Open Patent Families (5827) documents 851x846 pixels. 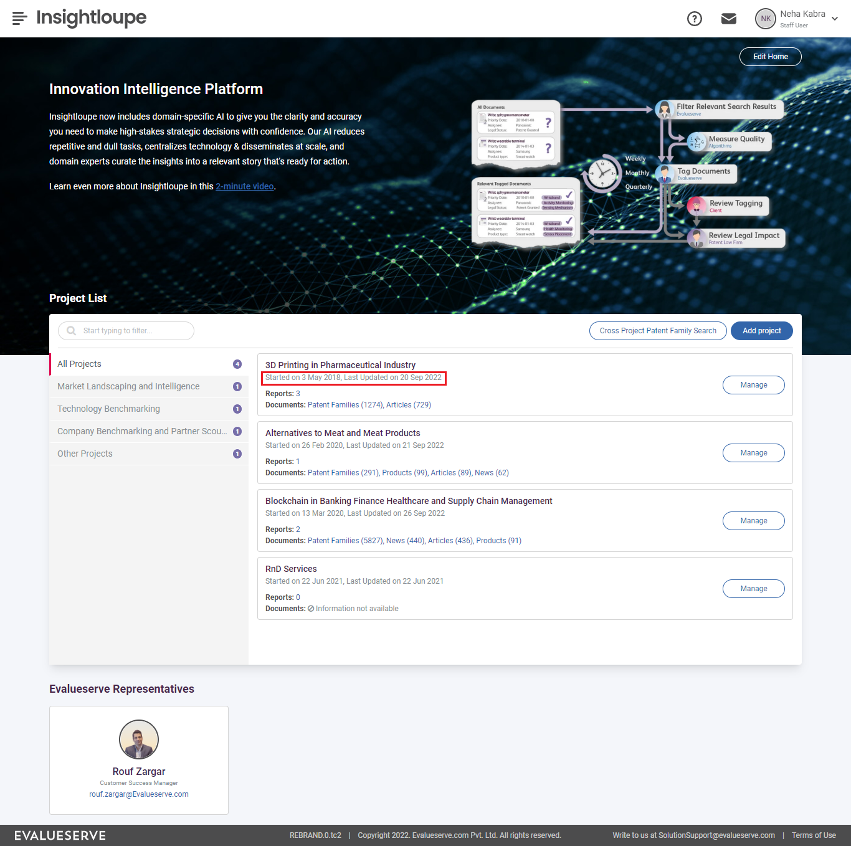pos(345,541)
